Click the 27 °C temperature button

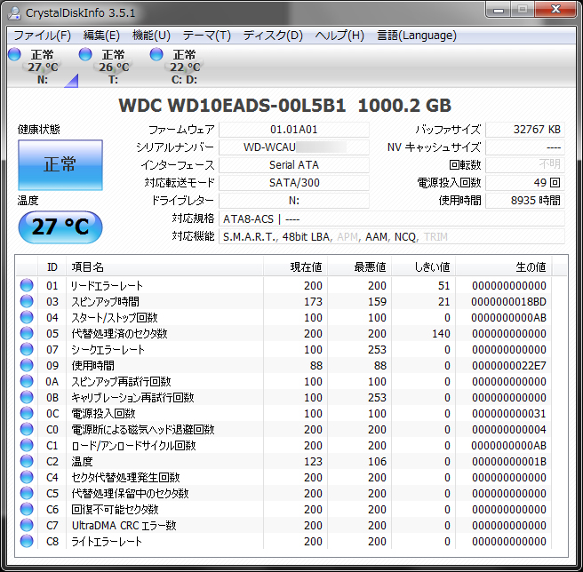click(60, 227)
